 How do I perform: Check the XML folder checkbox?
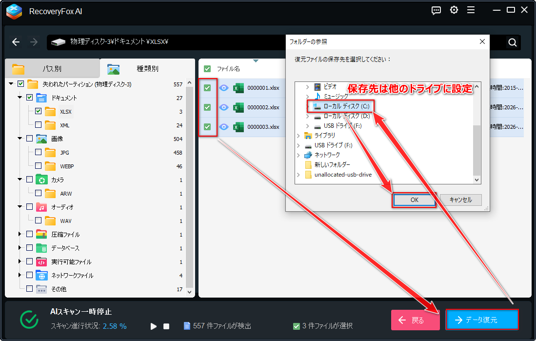click(38, 125)
